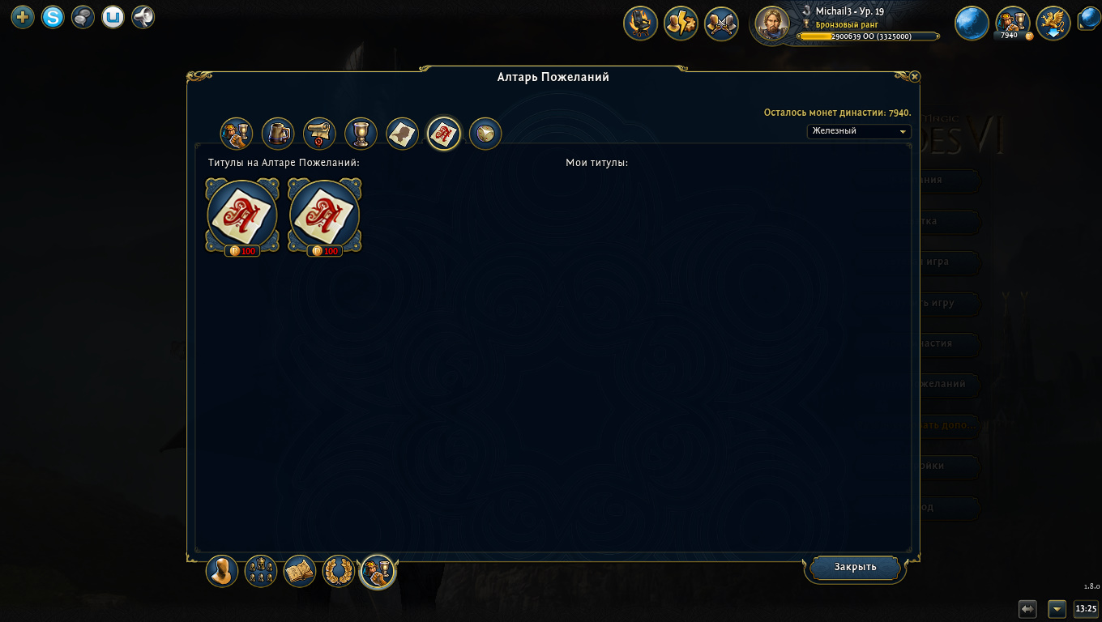
Task: Click the megaphone announcements icon
Action: [x=143, y=16]
